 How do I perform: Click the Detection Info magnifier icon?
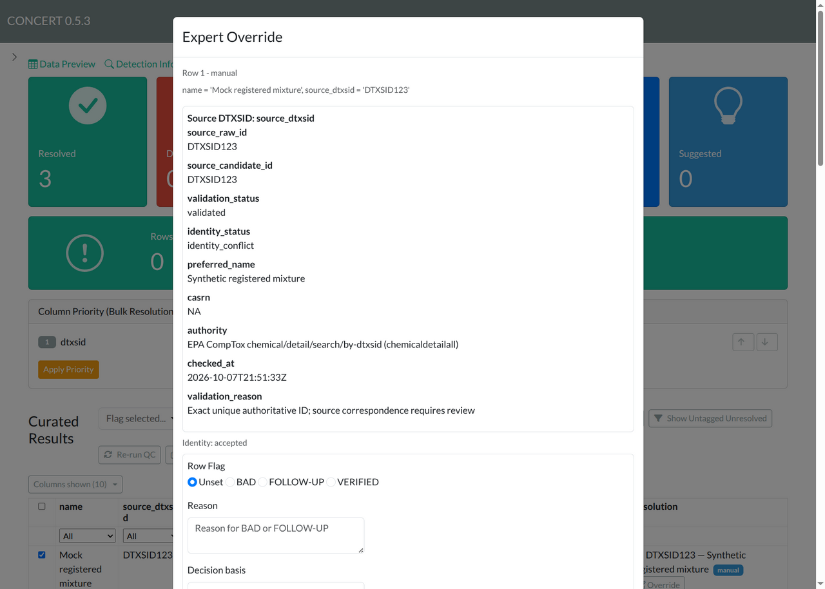click(x=109, y=64)
